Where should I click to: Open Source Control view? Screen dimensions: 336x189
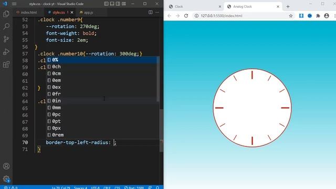point(6,39)
